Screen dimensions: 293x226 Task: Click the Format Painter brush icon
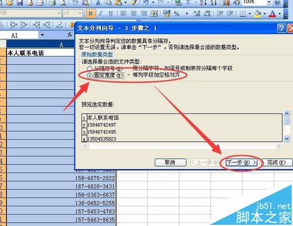point(134,2)
